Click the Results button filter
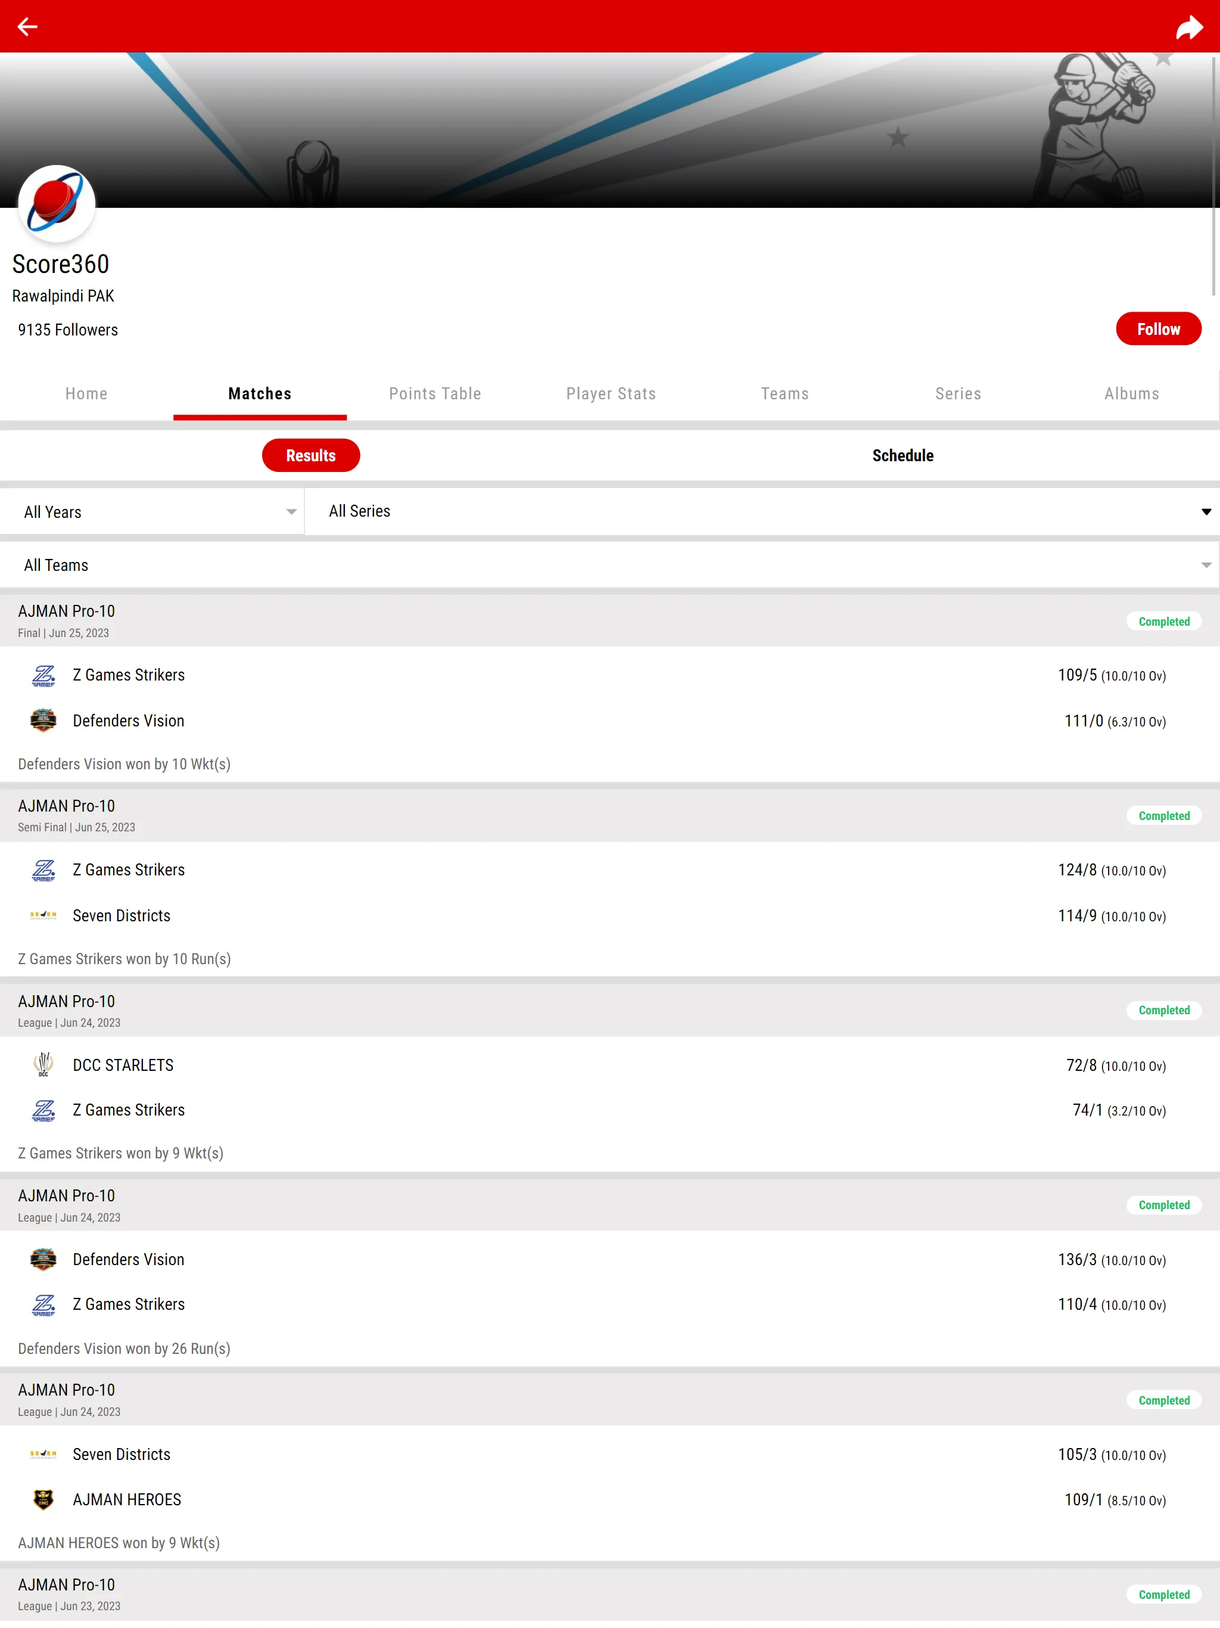Viewport: 1220px width, 1628px height. coord(310,455)
